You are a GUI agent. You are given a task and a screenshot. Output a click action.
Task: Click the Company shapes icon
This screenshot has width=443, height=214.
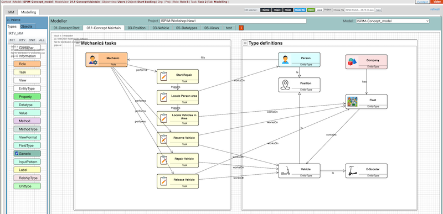tap(352, 62)
